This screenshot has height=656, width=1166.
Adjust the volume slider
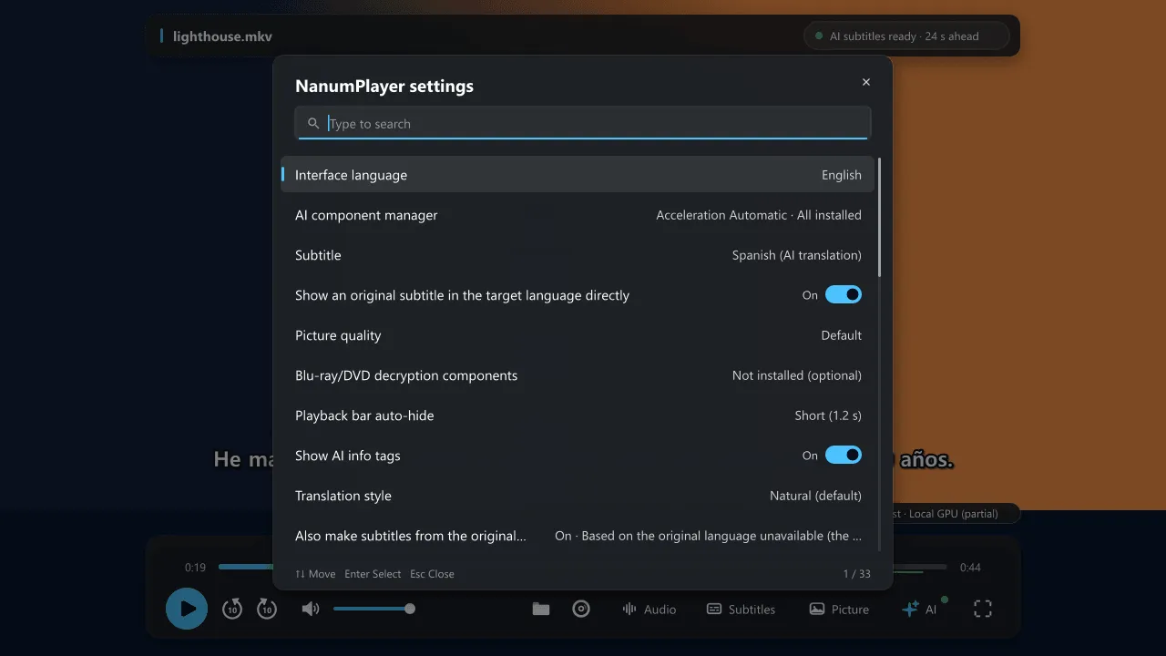click(x=373, y=609)
